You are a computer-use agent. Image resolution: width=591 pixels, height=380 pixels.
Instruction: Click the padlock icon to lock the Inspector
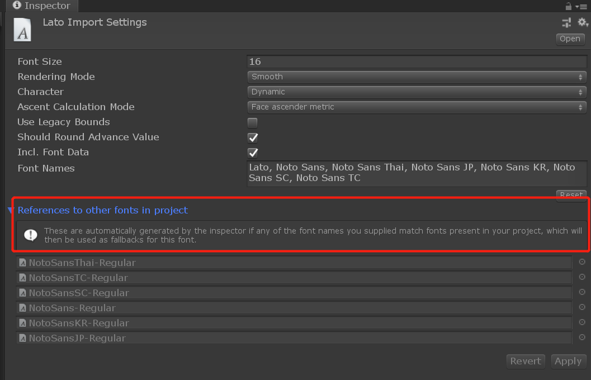pyautogui.click(x=568, y=6)
